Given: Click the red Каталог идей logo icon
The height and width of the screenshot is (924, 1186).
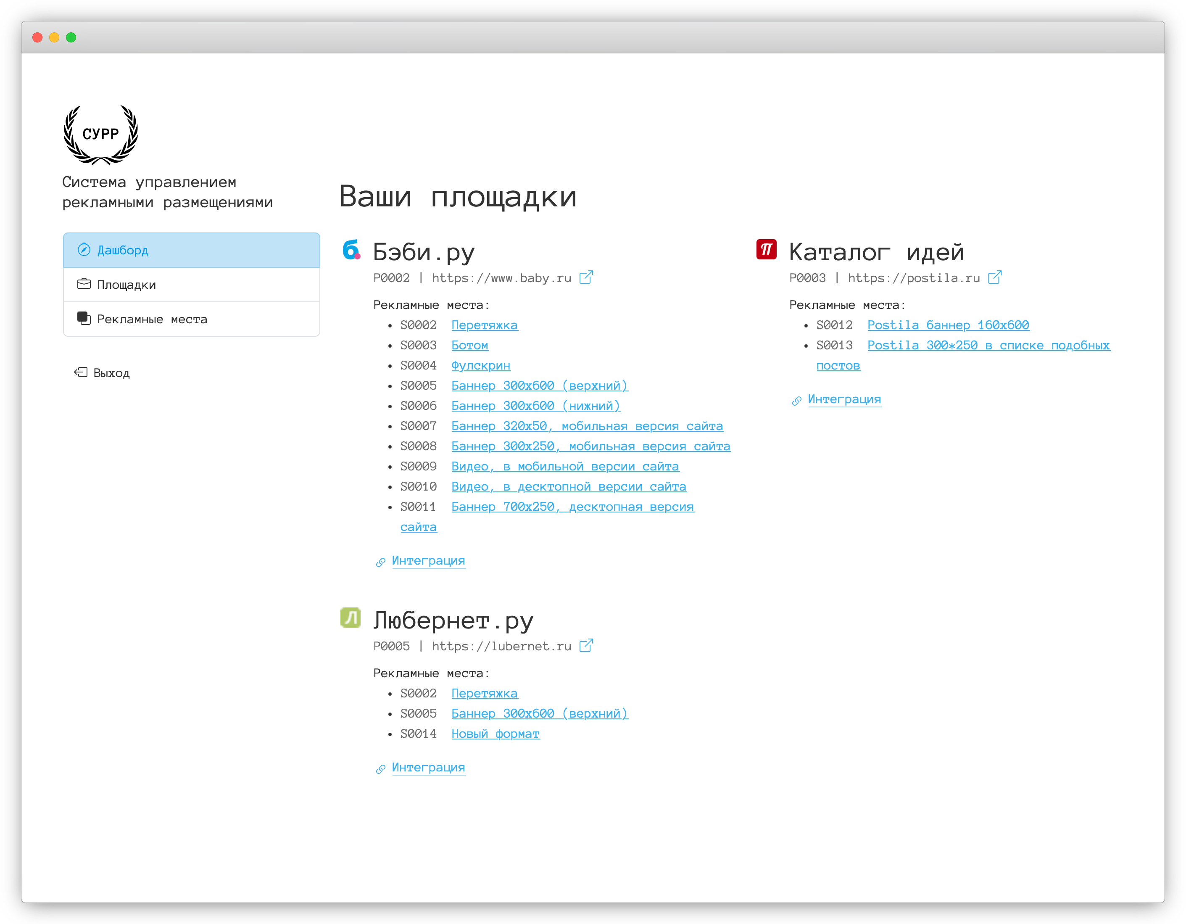Looking at the screenshot, I should 766,249.
